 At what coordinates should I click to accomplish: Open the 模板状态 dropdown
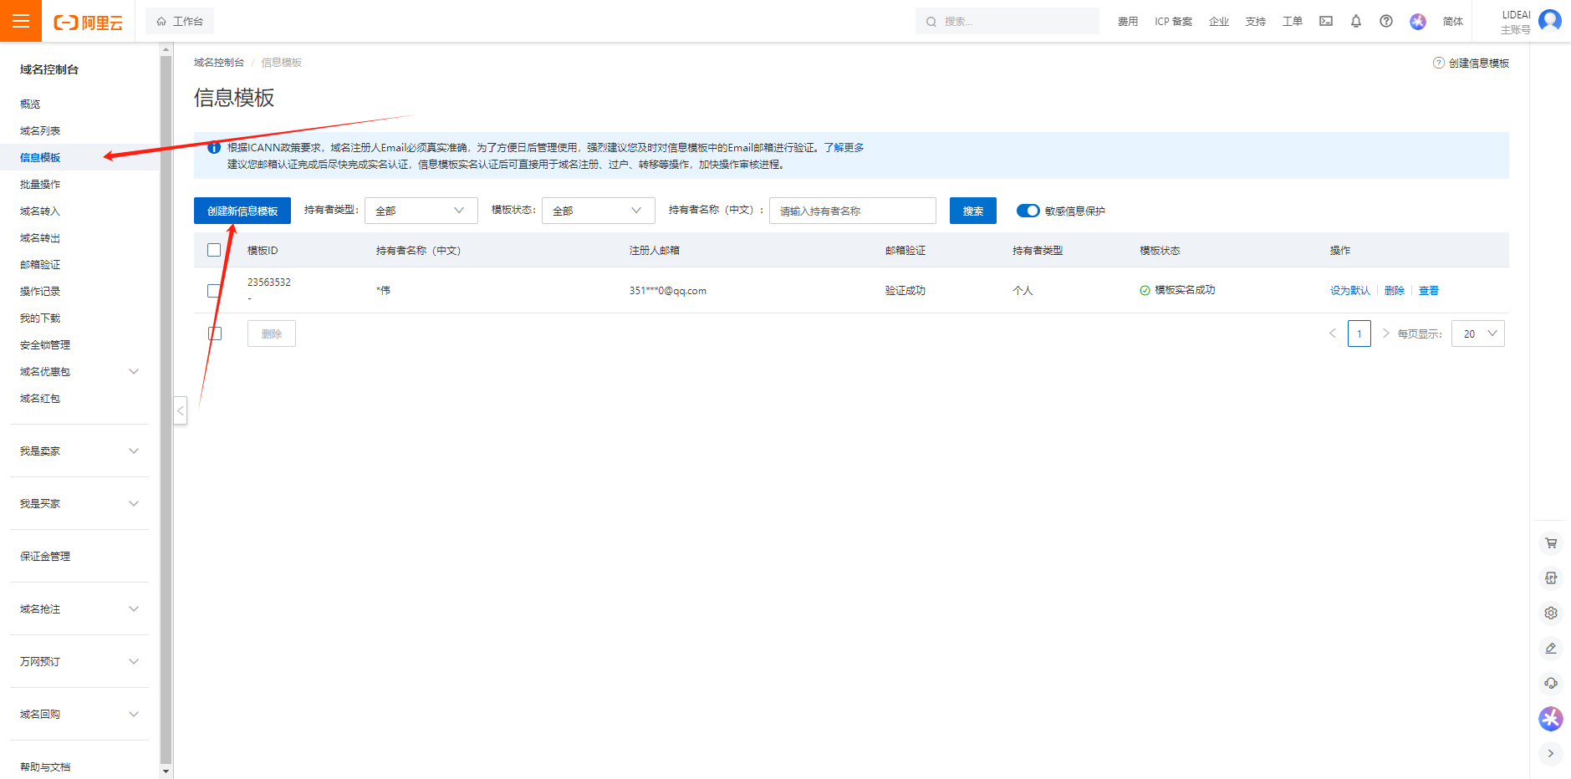(x=598, y=211)
